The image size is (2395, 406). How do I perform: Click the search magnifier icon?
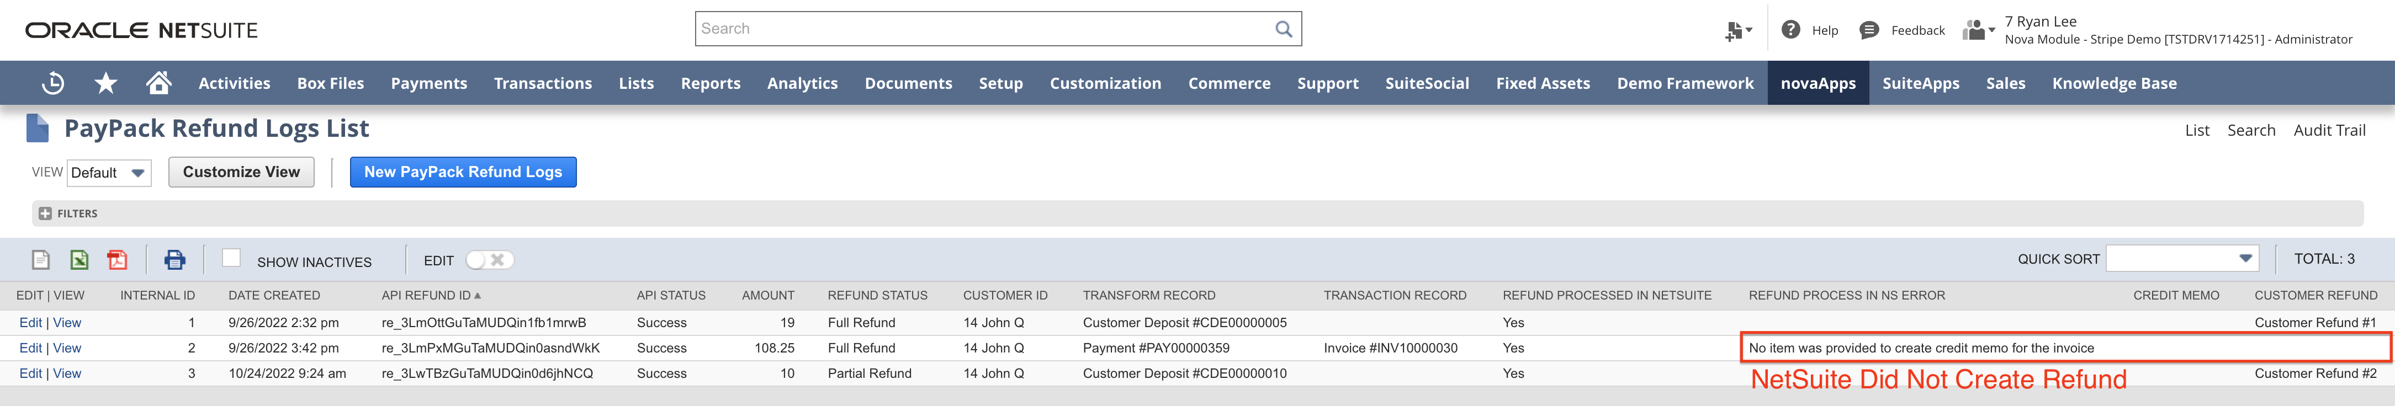click(x=1283, y=29)
